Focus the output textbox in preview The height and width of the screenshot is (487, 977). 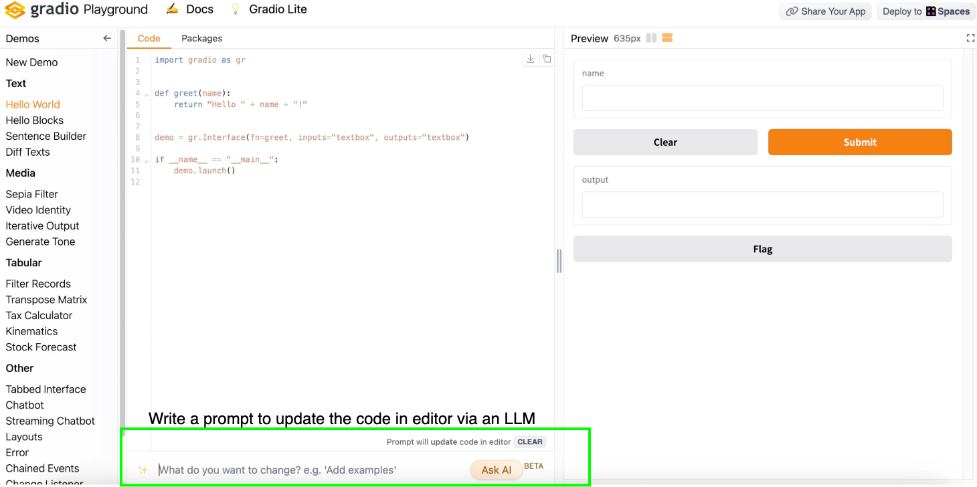763,205
